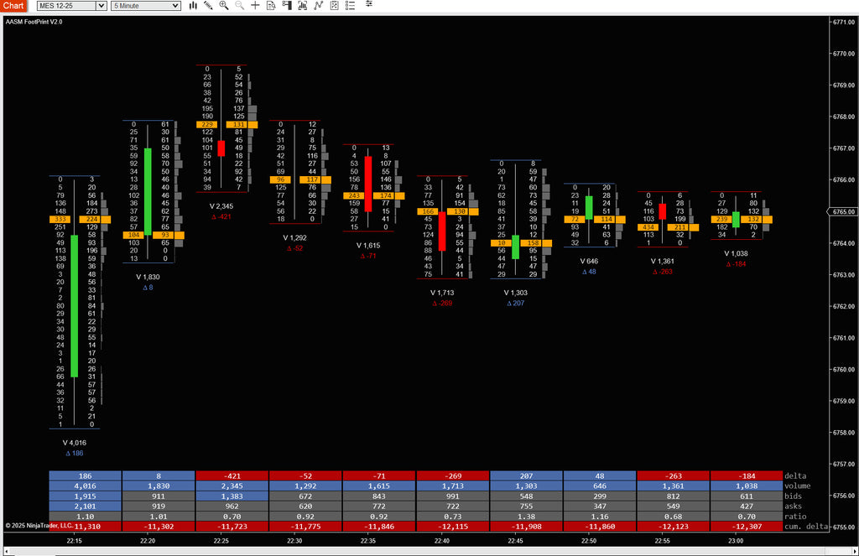Click the 23:00 time axis label

pyautogui.click(x=736, y=541)
